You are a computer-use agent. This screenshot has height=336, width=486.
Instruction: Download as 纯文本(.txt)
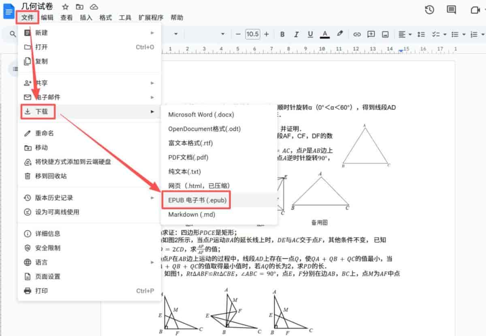219,172
